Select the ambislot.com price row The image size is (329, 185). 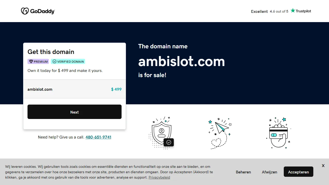tap(75, 89)
